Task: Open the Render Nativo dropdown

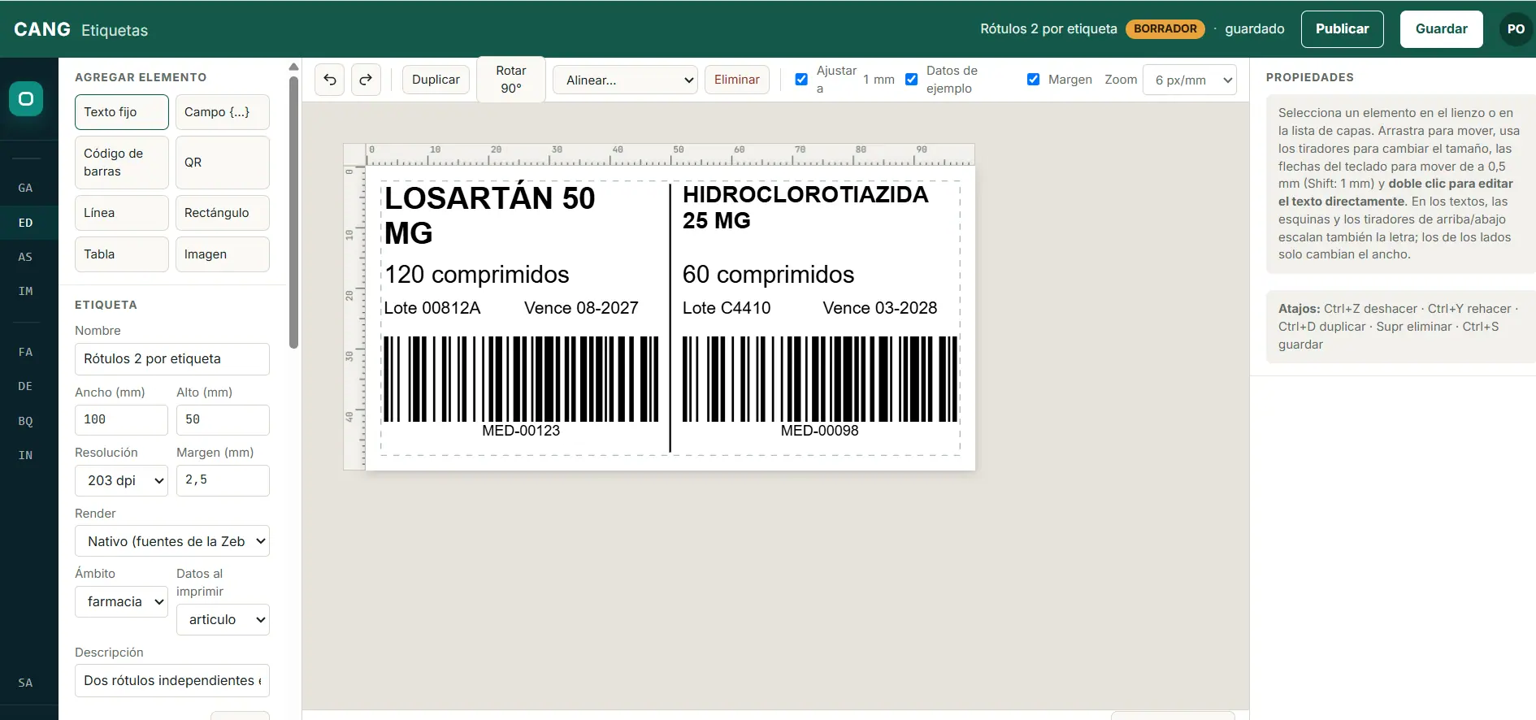Action: [172, 541]
